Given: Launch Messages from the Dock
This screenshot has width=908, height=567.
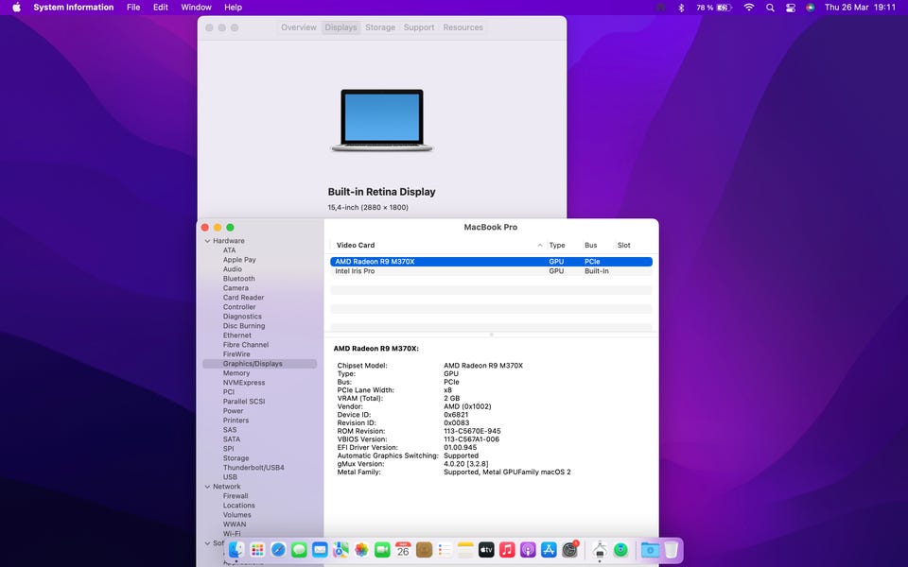Looking at the screenshot, I should (x=299, y=550).
